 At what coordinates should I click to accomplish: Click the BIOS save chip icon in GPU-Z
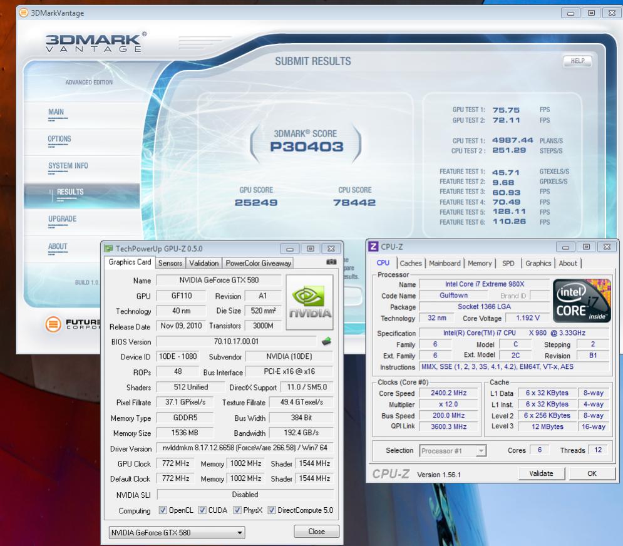coord(326,341)
